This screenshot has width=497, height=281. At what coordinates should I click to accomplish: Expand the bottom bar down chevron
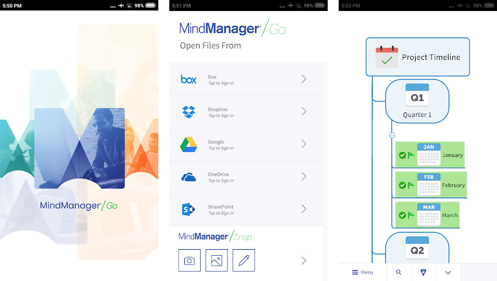coord(448,272)
